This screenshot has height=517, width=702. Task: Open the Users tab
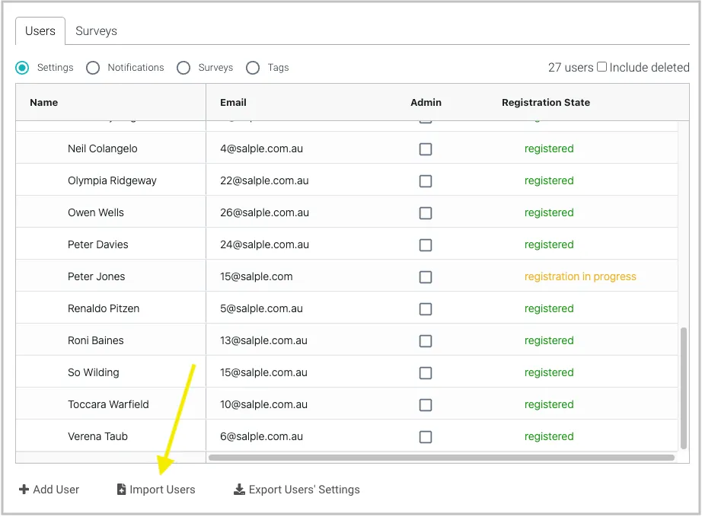coord(40,31)
